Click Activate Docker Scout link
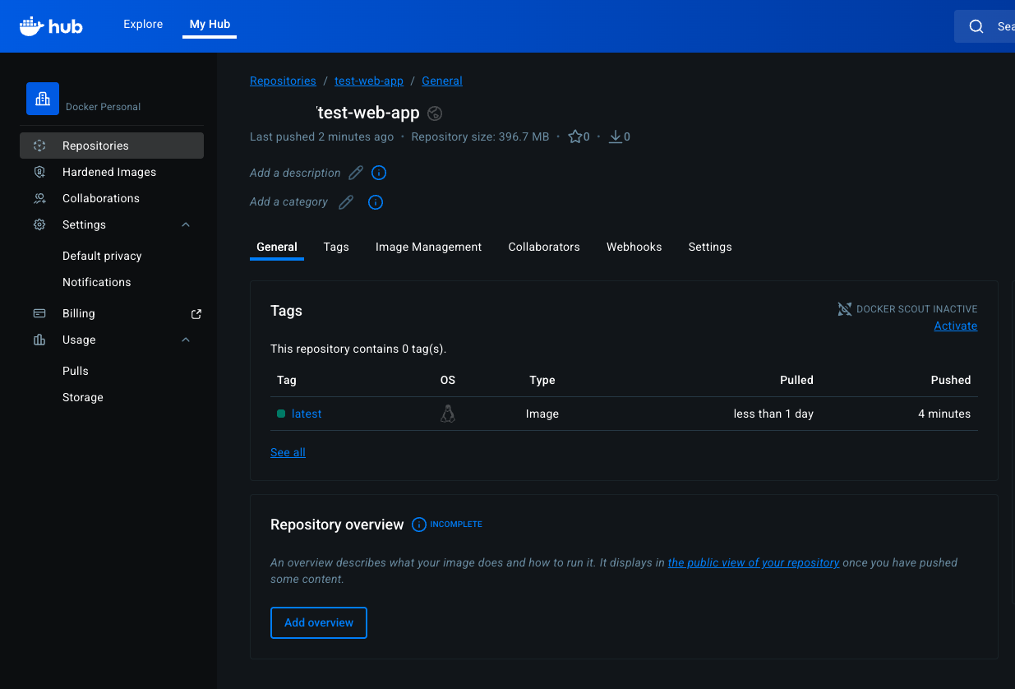The width and height of the screenshot is (1015, 689). pos(956,326)
